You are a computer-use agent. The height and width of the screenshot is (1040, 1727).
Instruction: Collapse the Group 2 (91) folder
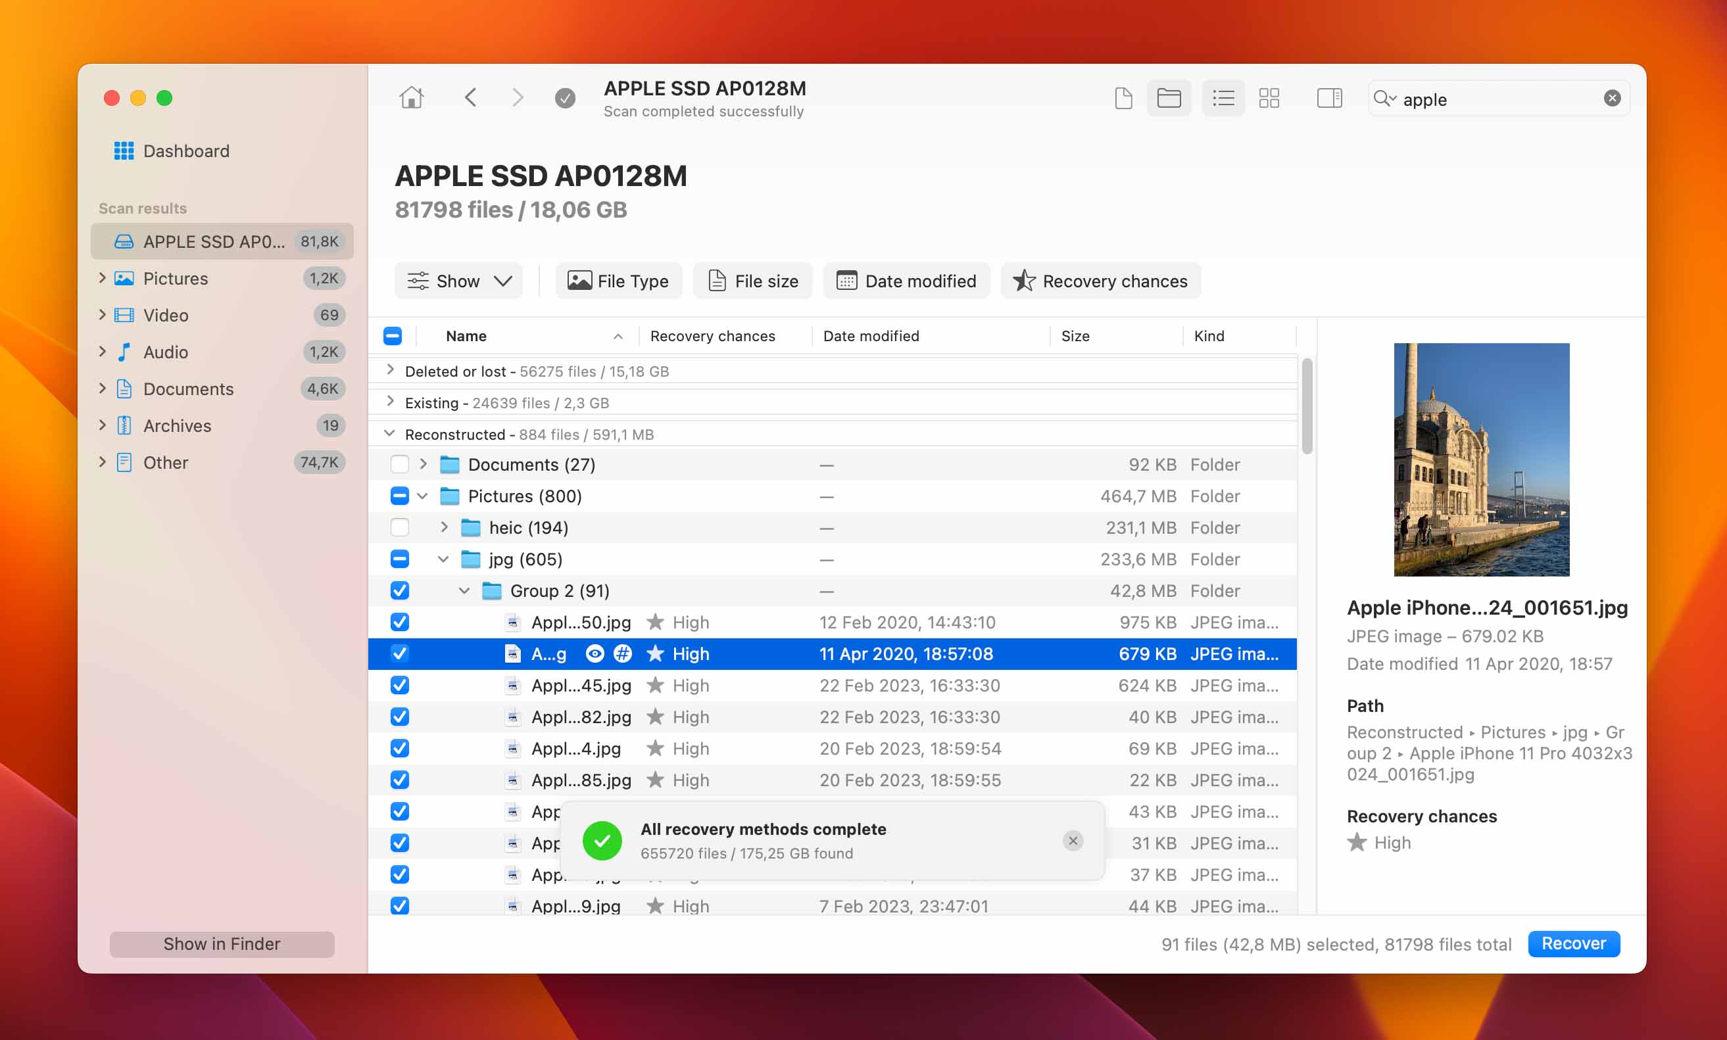465,591
